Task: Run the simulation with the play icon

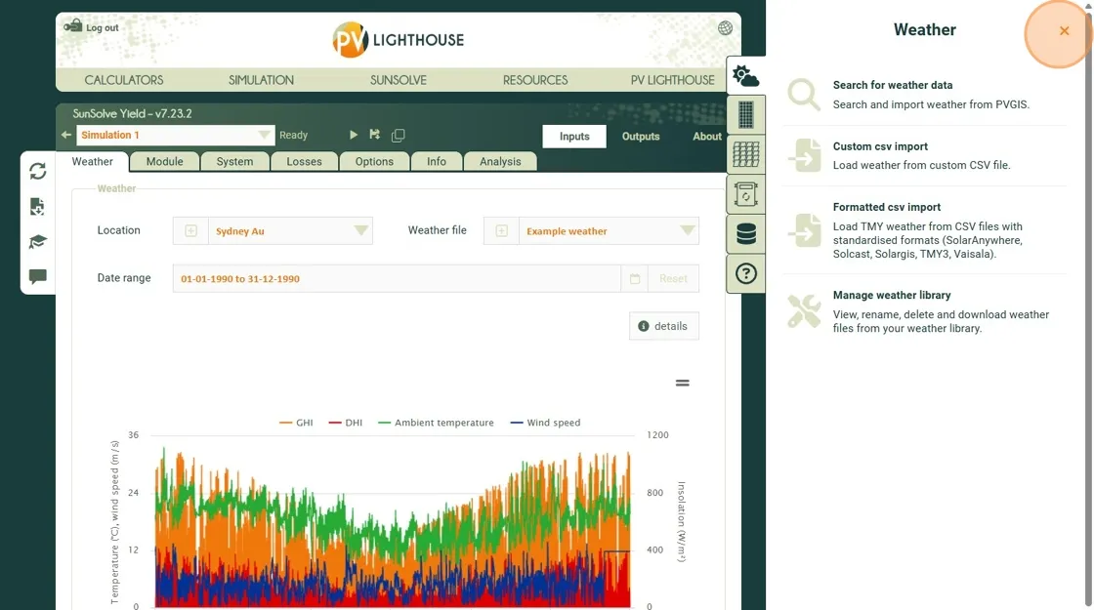Action: click(354, 136)
